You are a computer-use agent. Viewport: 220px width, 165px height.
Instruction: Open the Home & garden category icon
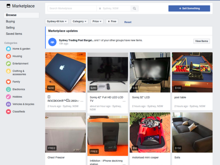(x=8, y=49)
